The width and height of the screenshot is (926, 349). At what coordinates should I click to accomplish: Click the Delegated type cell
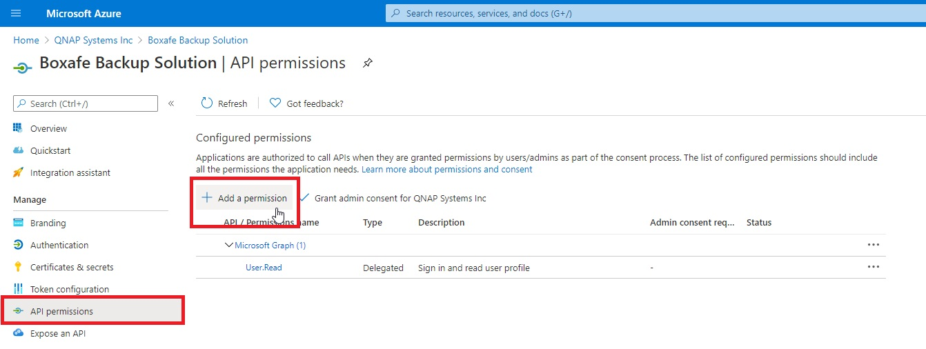pyautogui.click(x=383, y=268)
